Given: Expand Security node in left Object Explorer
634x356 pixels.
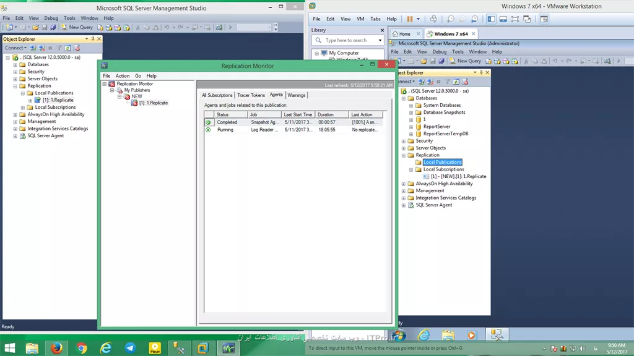Looking at the screenshot, I should click(15, 72).
